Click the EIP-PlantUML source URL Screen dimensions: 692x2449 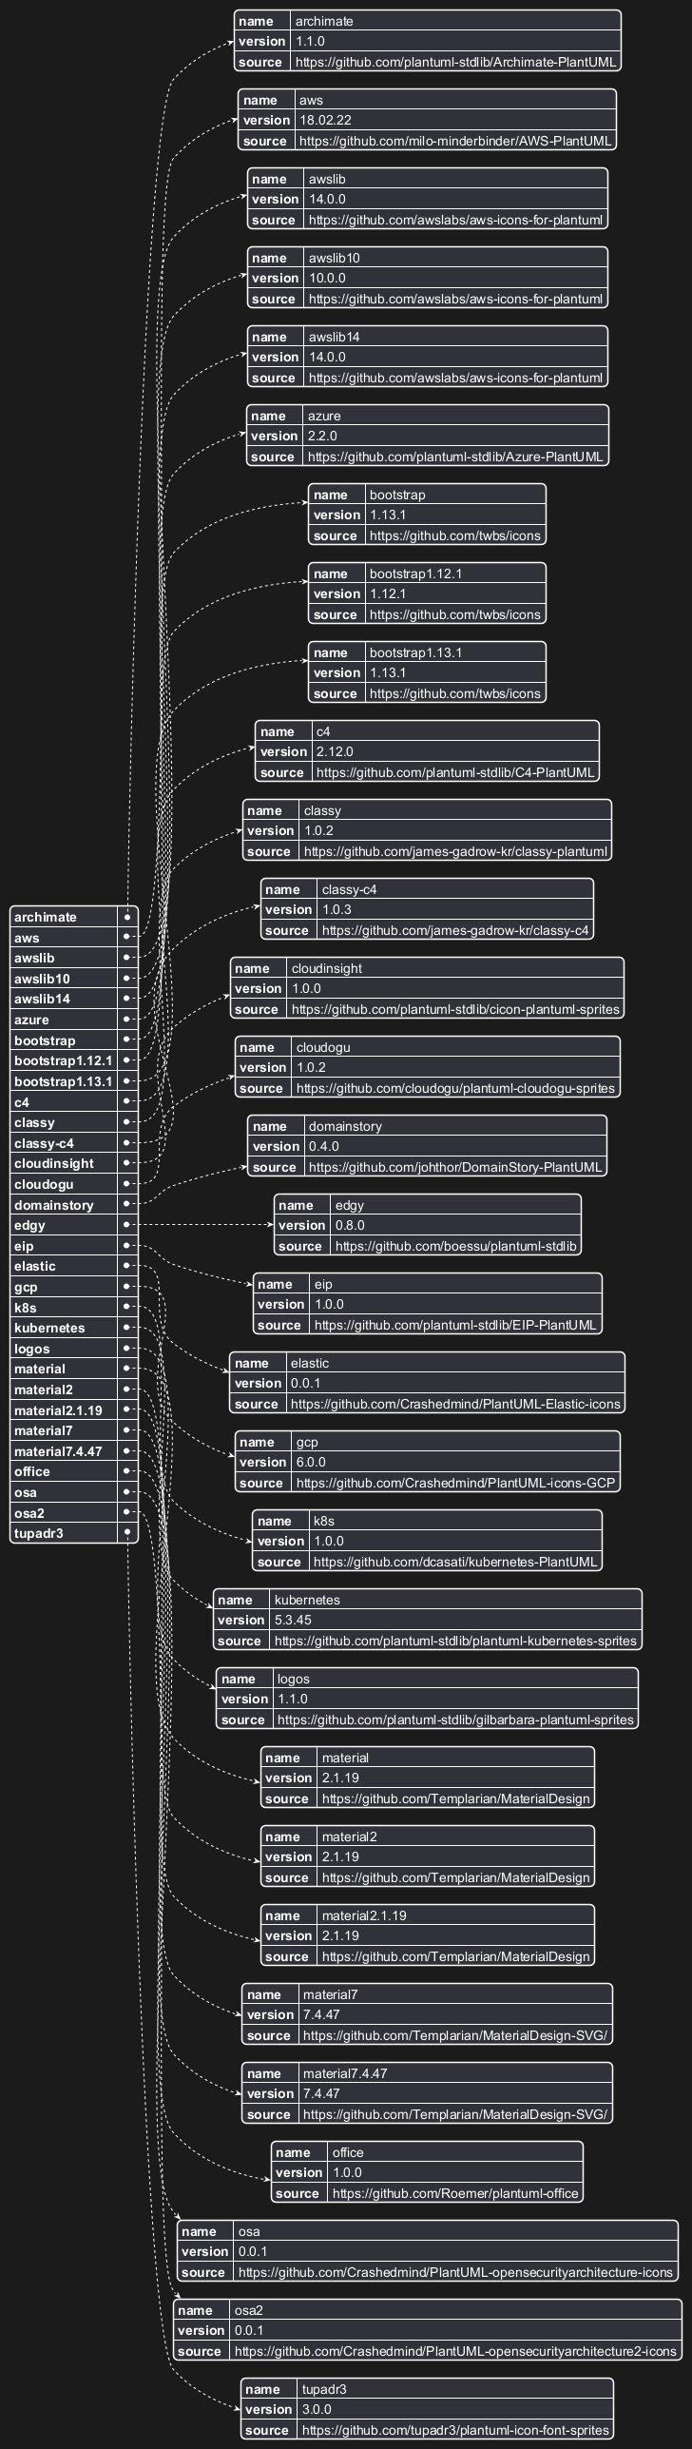point(455,1325)
